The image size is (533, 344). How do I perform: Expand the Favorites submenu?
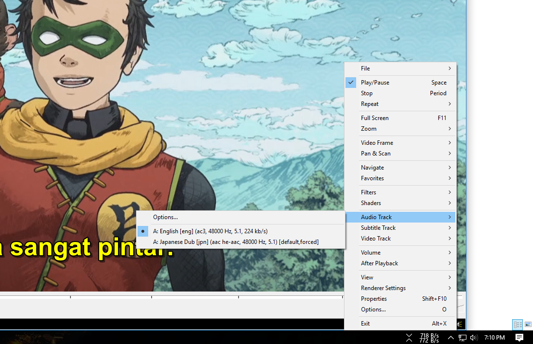point(400,178)
